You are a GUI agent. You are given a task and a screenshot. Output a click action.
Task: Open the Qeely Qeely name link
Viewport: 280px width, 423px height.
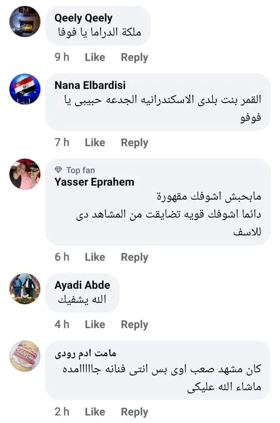click(x=83, y=18)
